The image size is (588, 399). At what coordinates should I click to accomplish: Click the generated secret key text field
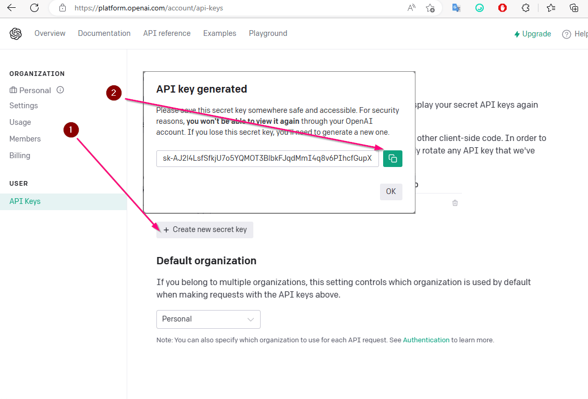pyautogui.click(x=267, y=159)
